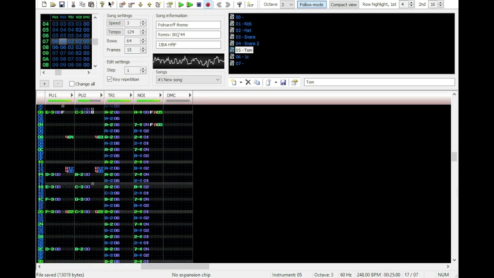The image size is (494, 278).
Task: Move the frame down with the arrow icon
Action: click(140, 5)
